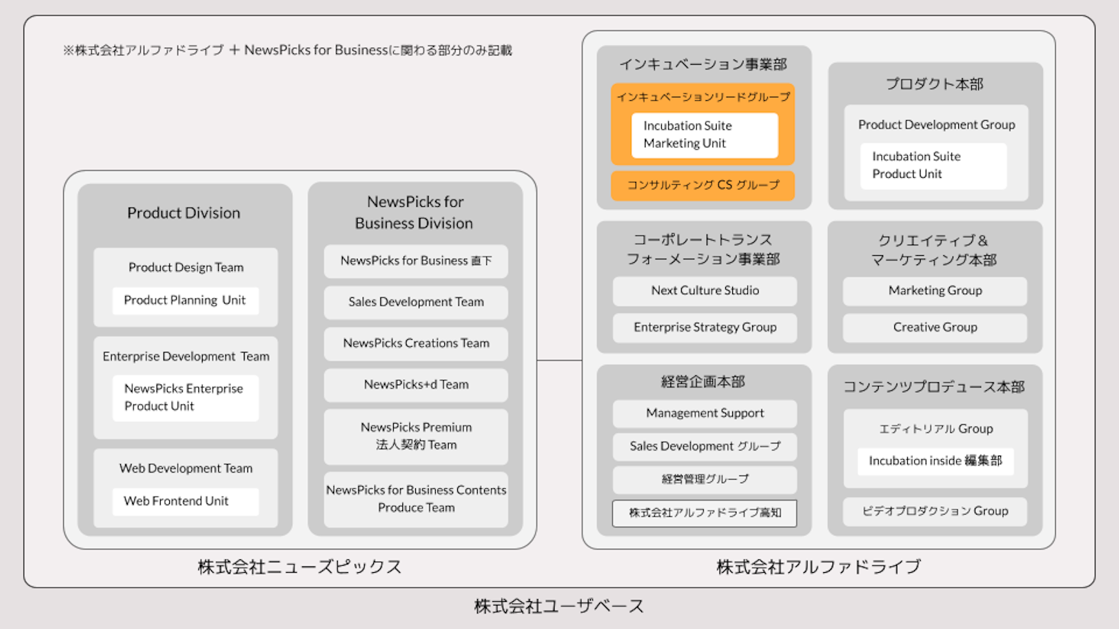Image resolution: width=1119 pixels, height=629 pixels.
Task: Select NewsPicks for Business 直下 box
Action: (416, 261)
